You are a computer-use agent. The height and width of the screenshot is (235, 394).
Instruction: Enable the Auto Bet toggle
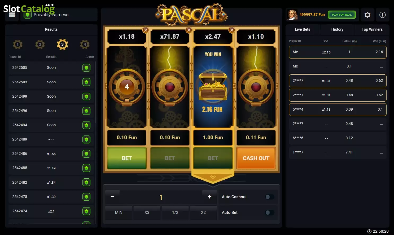coord(270,213)
